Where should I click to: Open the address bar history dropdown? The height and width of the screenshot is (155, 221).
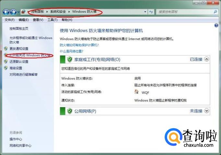(x=145, y=12)
